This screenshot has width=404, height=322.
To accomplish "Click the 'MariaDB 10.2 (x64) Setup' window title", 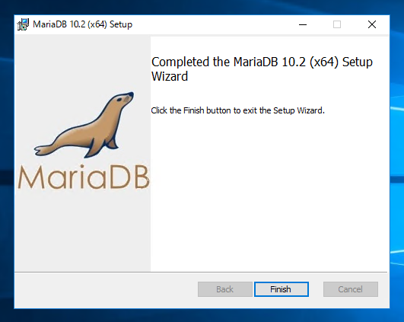I will tap(82, 24).
